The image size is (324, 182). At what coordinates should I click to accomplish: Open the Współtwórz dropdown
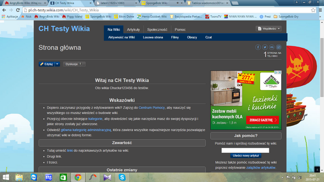click(269, 29)
